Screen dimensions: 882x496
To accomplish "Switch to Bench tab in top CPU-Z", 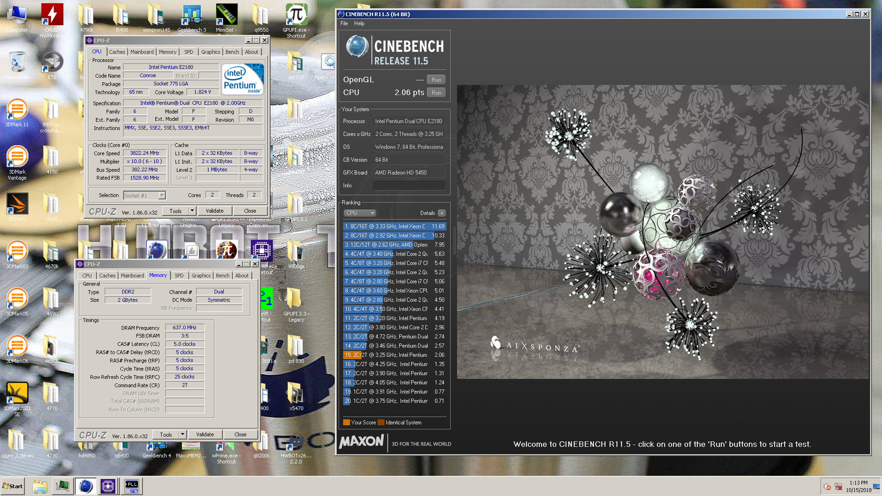I will click(232, 52).
